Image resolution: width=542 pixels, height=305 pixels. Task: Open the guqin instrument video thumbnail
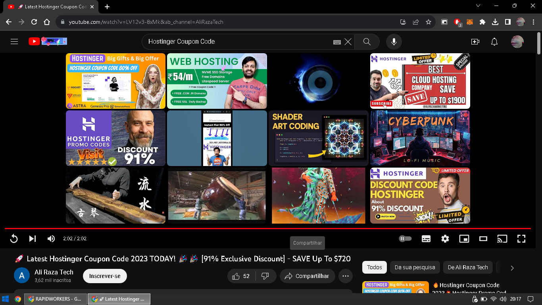click(115, 195)
